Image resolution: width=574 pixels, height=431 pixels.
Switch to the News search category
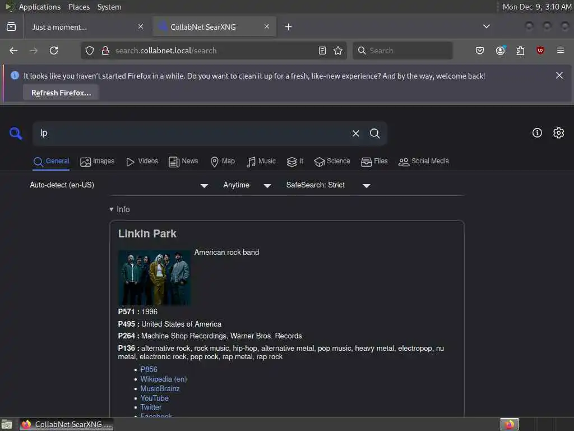click(x=183, y=162)
